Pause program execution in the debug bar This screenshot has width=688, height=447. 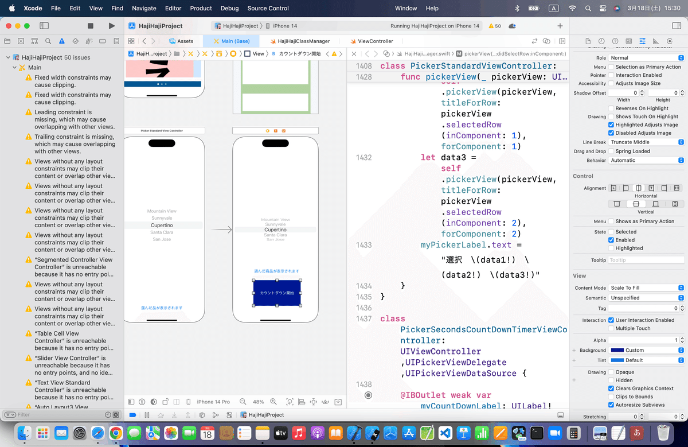(147, 415)
